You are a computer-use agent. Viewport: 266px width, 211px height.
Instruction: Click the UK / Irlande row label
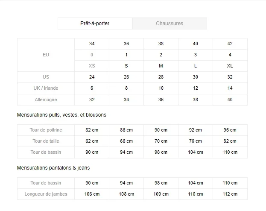coord(46,88)
